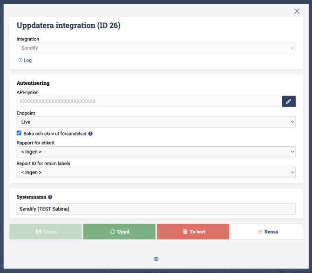312x273 pixels.
Task: Click the disabled Skapa button
Action: (x=46, y=232)
